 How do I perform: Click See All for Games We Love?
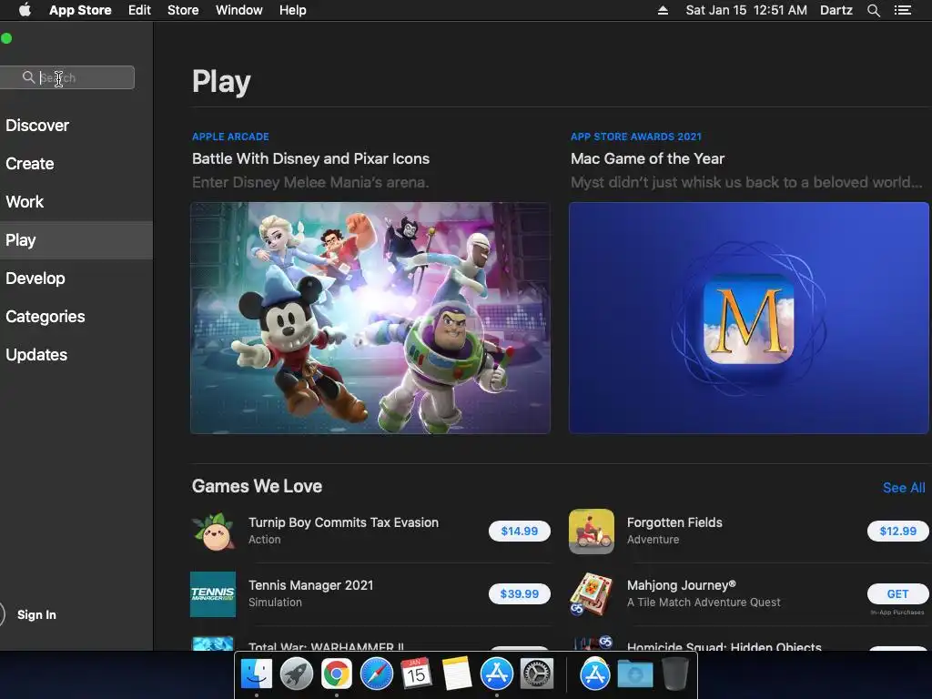pyautogui.click(x=904, y=488)
